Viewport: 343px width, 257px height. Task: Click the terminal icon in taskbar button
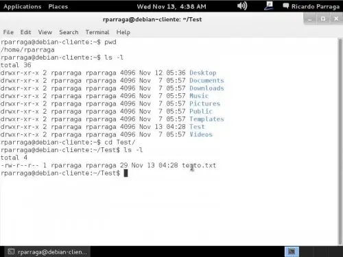11,252
